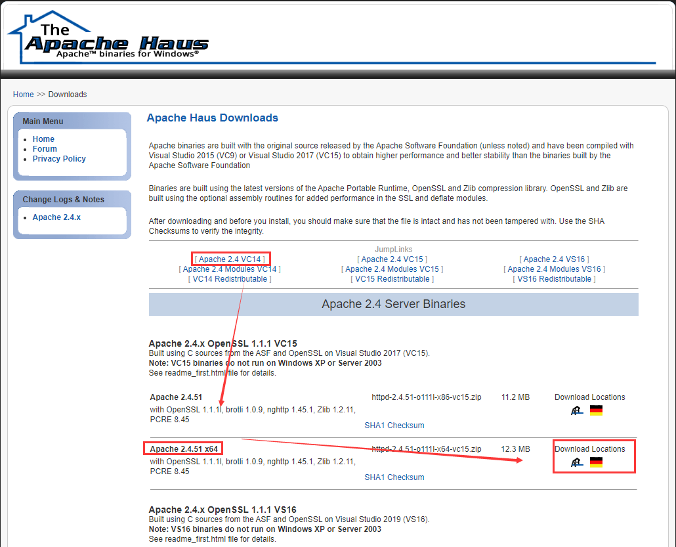Viewport: 676px width, 547px height.
Task: Jump to VC14 Redistributable
Action: (230, 279)
